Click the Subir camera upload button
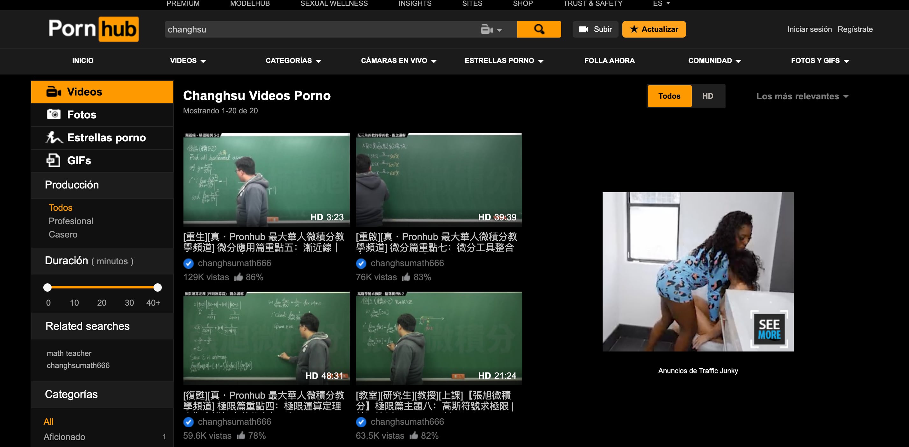This screenshot has height=447, width=909. pyautogui.click(x=595, y=29)
